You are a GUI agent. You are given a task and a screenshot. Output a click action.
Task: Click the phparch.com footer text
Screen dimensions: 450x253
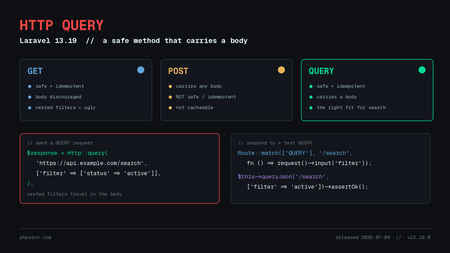coord(35,238)
